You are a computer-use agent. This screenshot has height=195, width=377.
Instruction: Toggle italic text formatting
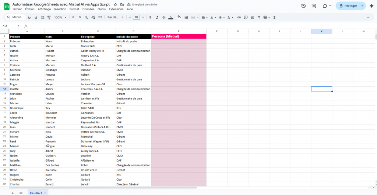[x=157, y=17]
